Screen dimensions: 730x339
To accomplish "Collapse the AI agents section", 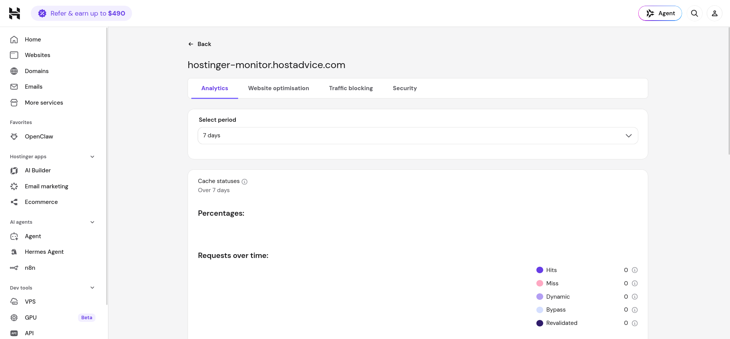I will click(92, 222).
